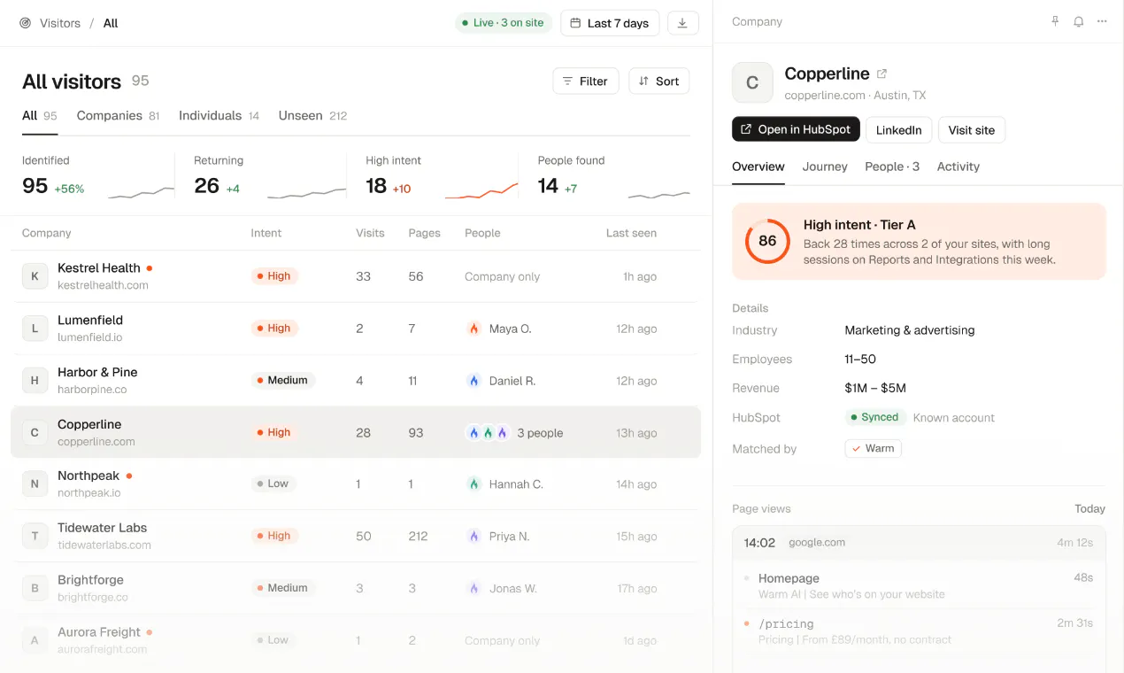The height and width of the screenshot is (673, 1124).
Task: Click the Visitors logo icon in breadcrumb
Action: tap(25, 23)
